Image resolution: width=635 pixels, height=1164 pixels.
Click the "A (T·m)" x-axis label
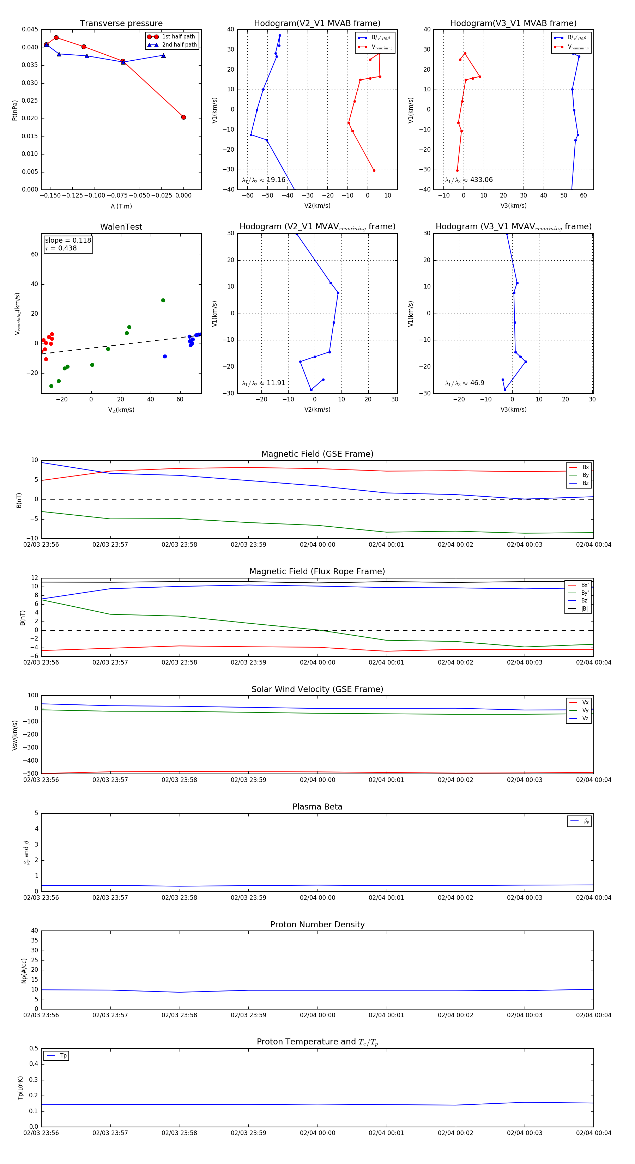(121, 206)
